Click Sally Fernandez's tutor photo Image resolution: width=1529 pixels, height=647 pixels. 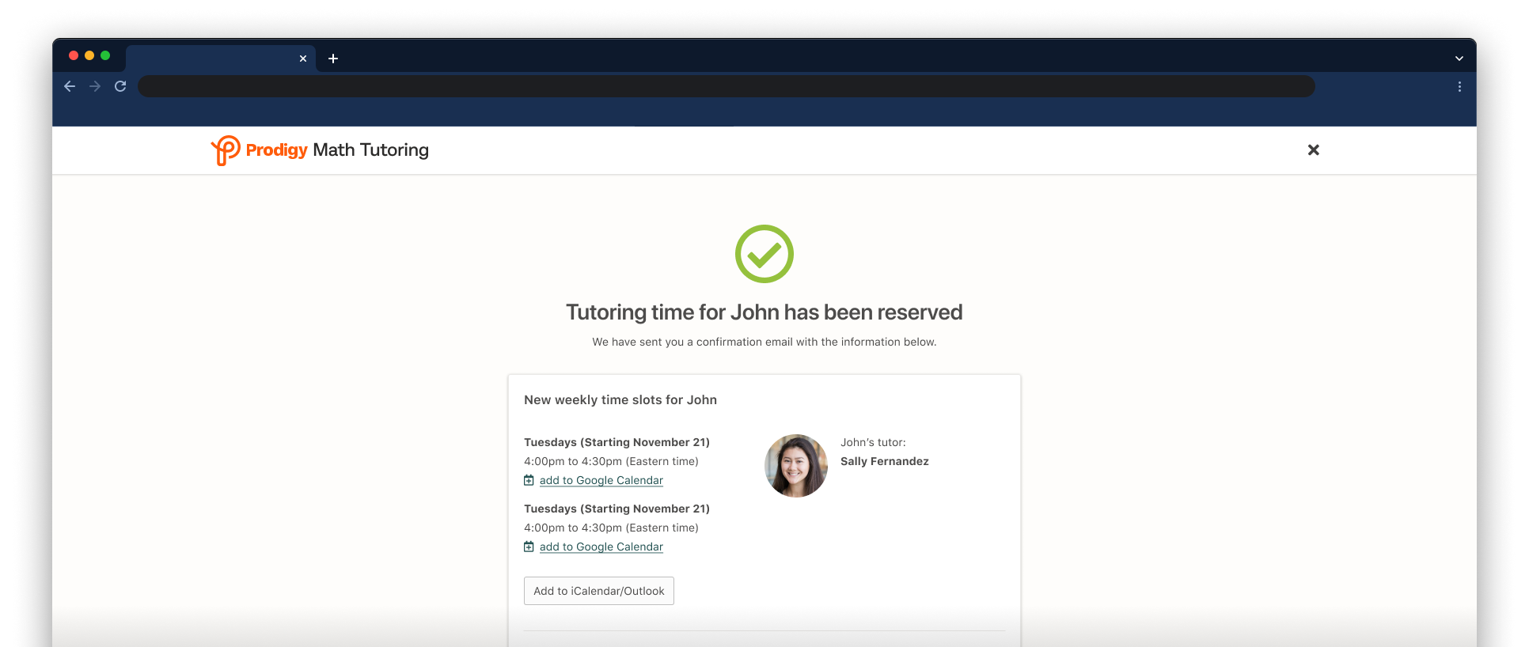pos(795,466)
